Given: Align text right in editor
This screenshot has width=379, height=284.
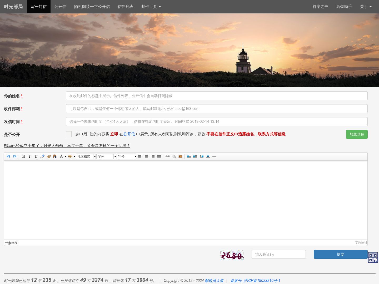Looking at the screenshot, I should [153, 156].
